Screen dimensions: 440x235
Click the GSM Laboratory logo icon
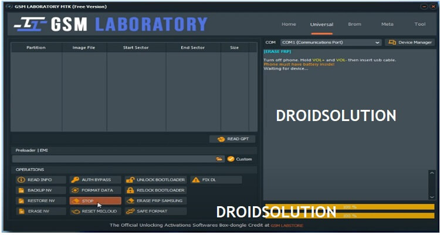31,24
